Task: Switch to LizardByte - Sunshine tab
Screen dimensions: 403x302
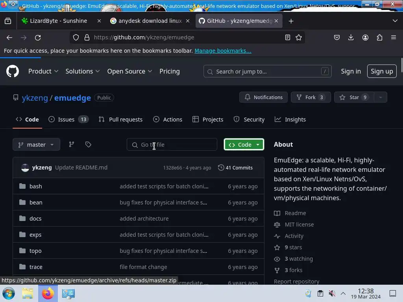Action: pos(58,21)
